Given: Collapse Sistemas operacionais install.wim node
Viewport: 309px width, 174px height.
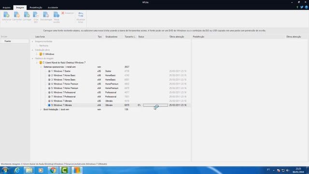Looking at the screenshot, I should click(41, 67).
